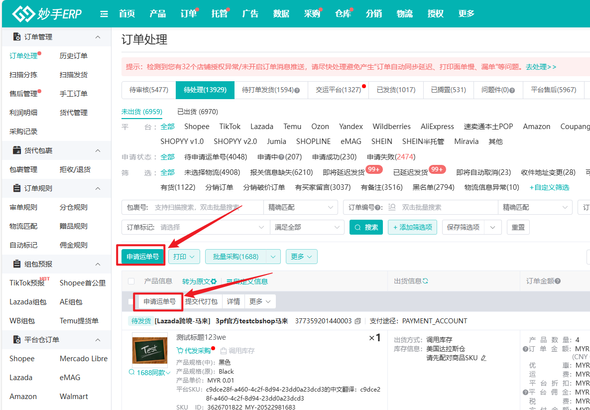Click the 重置 button
The height and width of the screenshot is (410, 590).
coord(518,227)
